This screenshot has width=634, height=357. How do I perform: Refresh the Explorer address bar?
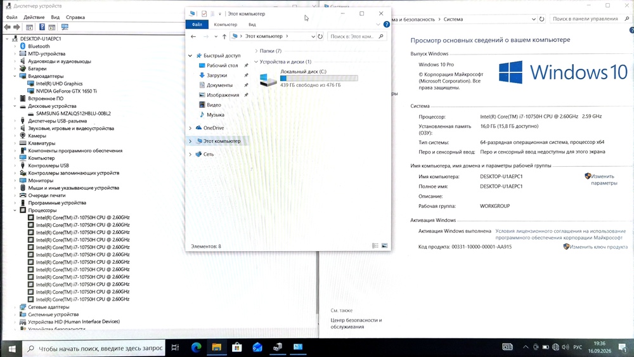click(320, 36)
